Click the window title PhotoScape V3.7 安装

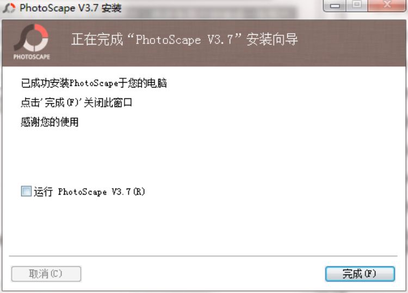pos(71,8)
